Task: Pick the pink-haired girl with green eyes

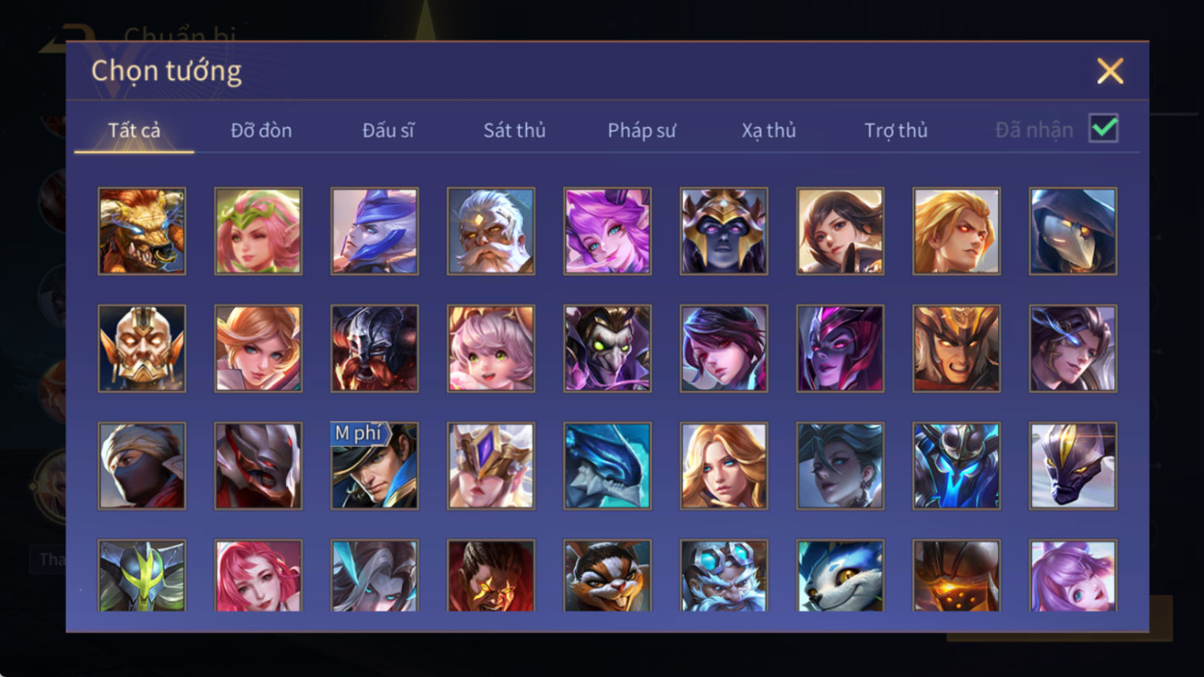Action: 490,349
